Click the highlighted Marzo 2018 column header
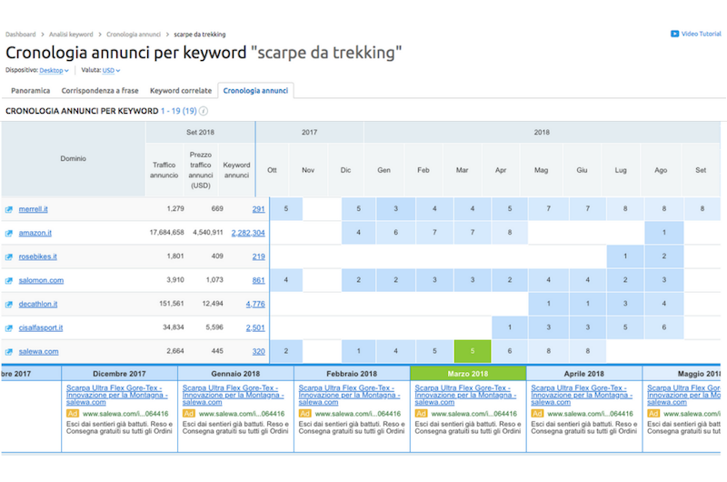Viewport: 727px width, 482px height. pyautogui.click(x=468, y=374)
